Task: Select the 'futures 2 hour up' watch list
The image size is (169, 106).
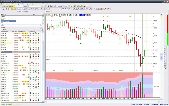Action: 8,21
